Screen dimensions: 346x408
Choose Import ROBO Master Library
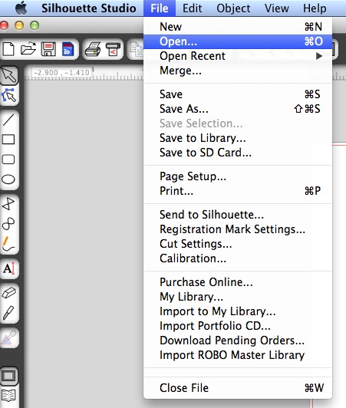pos(238,355)
